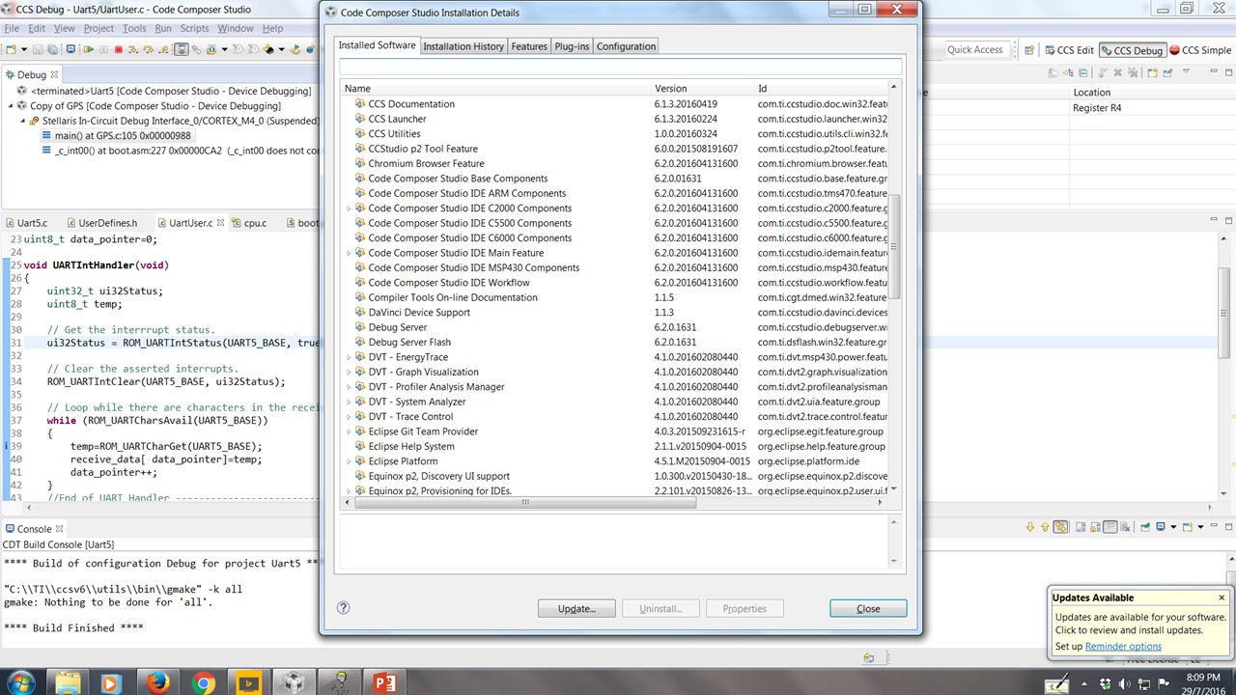
Task: Toggle the pressed-in button right of Step Return
Action: coord(181,49)
